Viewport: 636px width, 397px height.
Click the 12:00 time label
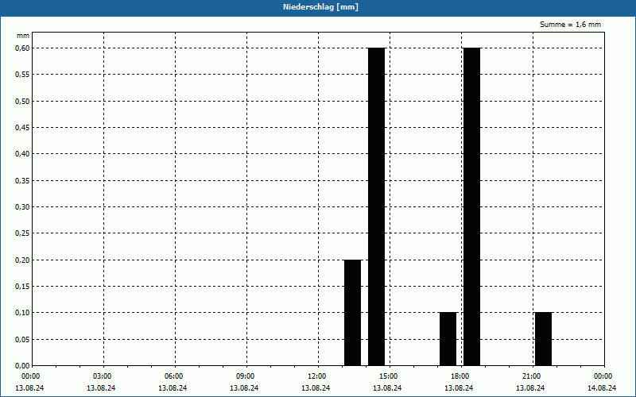tap(316, 376)
